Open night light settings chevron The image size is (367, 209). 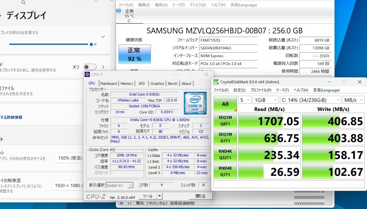click(x=103, y=67)
